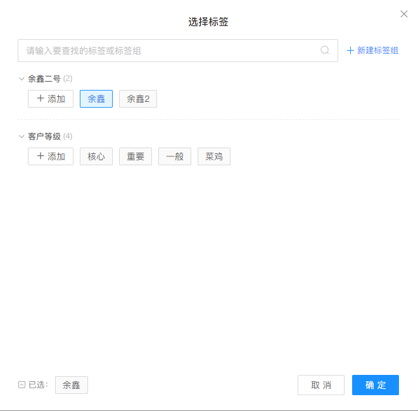Pick the 一般 tag
The image size is (418, 411).
coord(175,156)
